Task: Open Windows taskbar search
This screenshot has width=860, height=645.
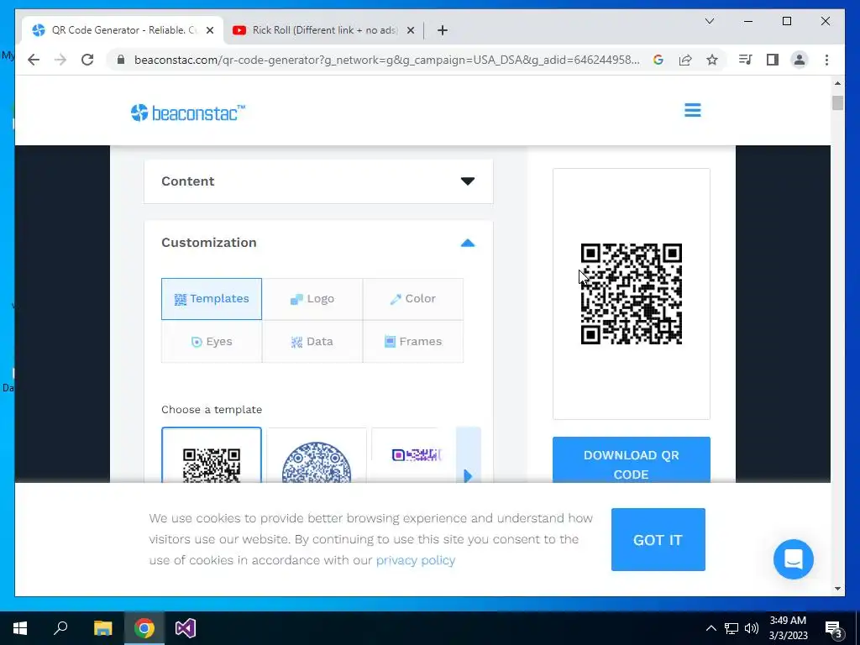Action: pyautogui.click(x=60, y=628)
